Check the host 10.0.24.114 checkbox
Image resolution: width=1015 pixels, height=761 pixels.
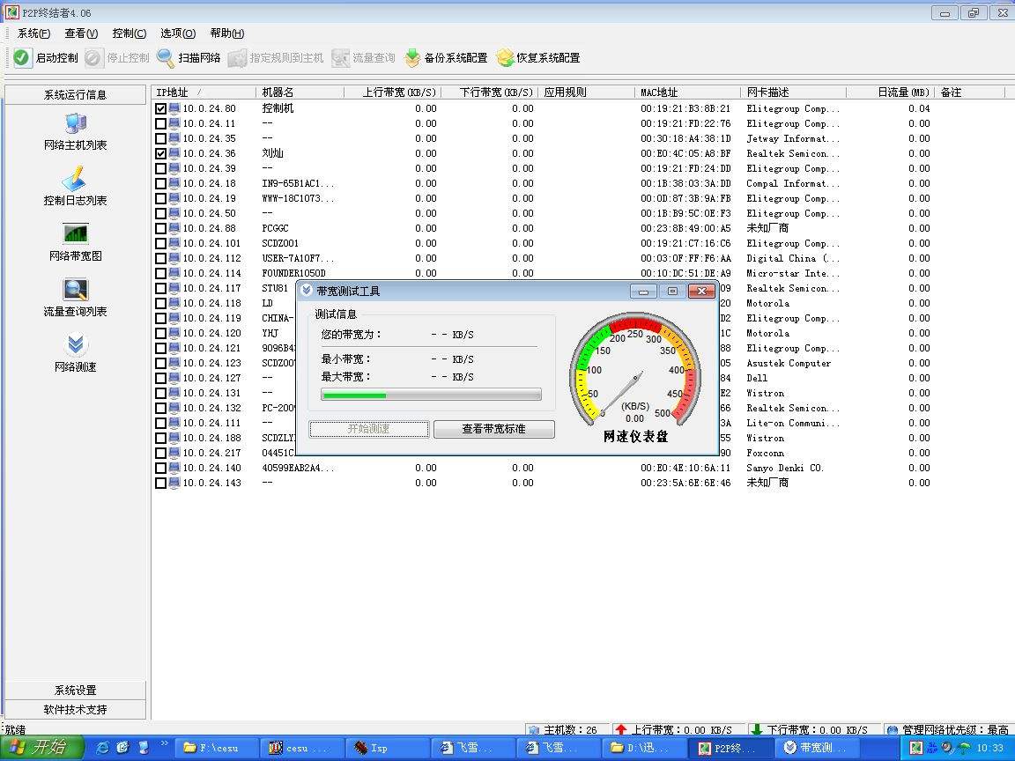(160, 273)
